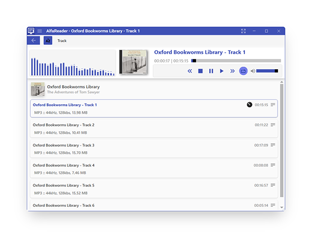Open the lines menu icon for Track 5
Viewport: 312px width, 238px height.
(273, 185)
